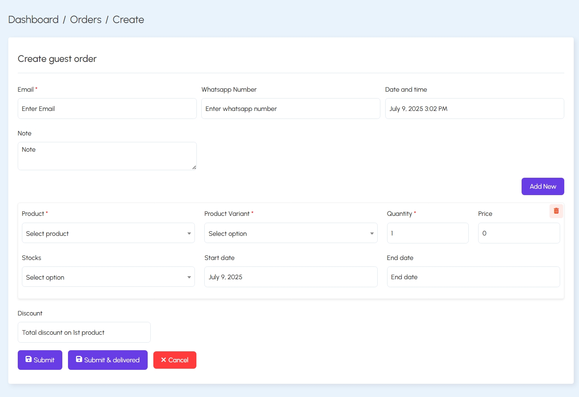Focus the Enter Email field

tap(107, 109)
